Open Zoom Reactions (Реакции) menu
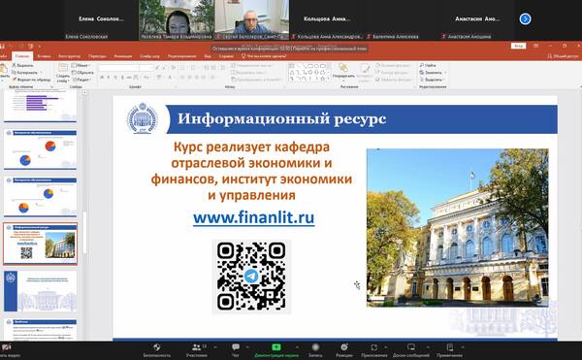Viewport: 582px width, 360px height. (344, 350)
